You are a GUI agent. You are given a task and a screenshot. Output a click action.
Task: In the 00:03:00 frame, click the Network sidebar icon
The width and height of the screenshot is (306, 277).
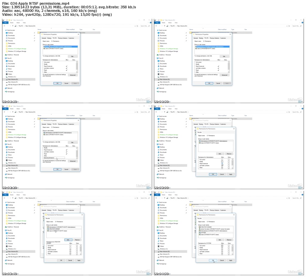158,174
